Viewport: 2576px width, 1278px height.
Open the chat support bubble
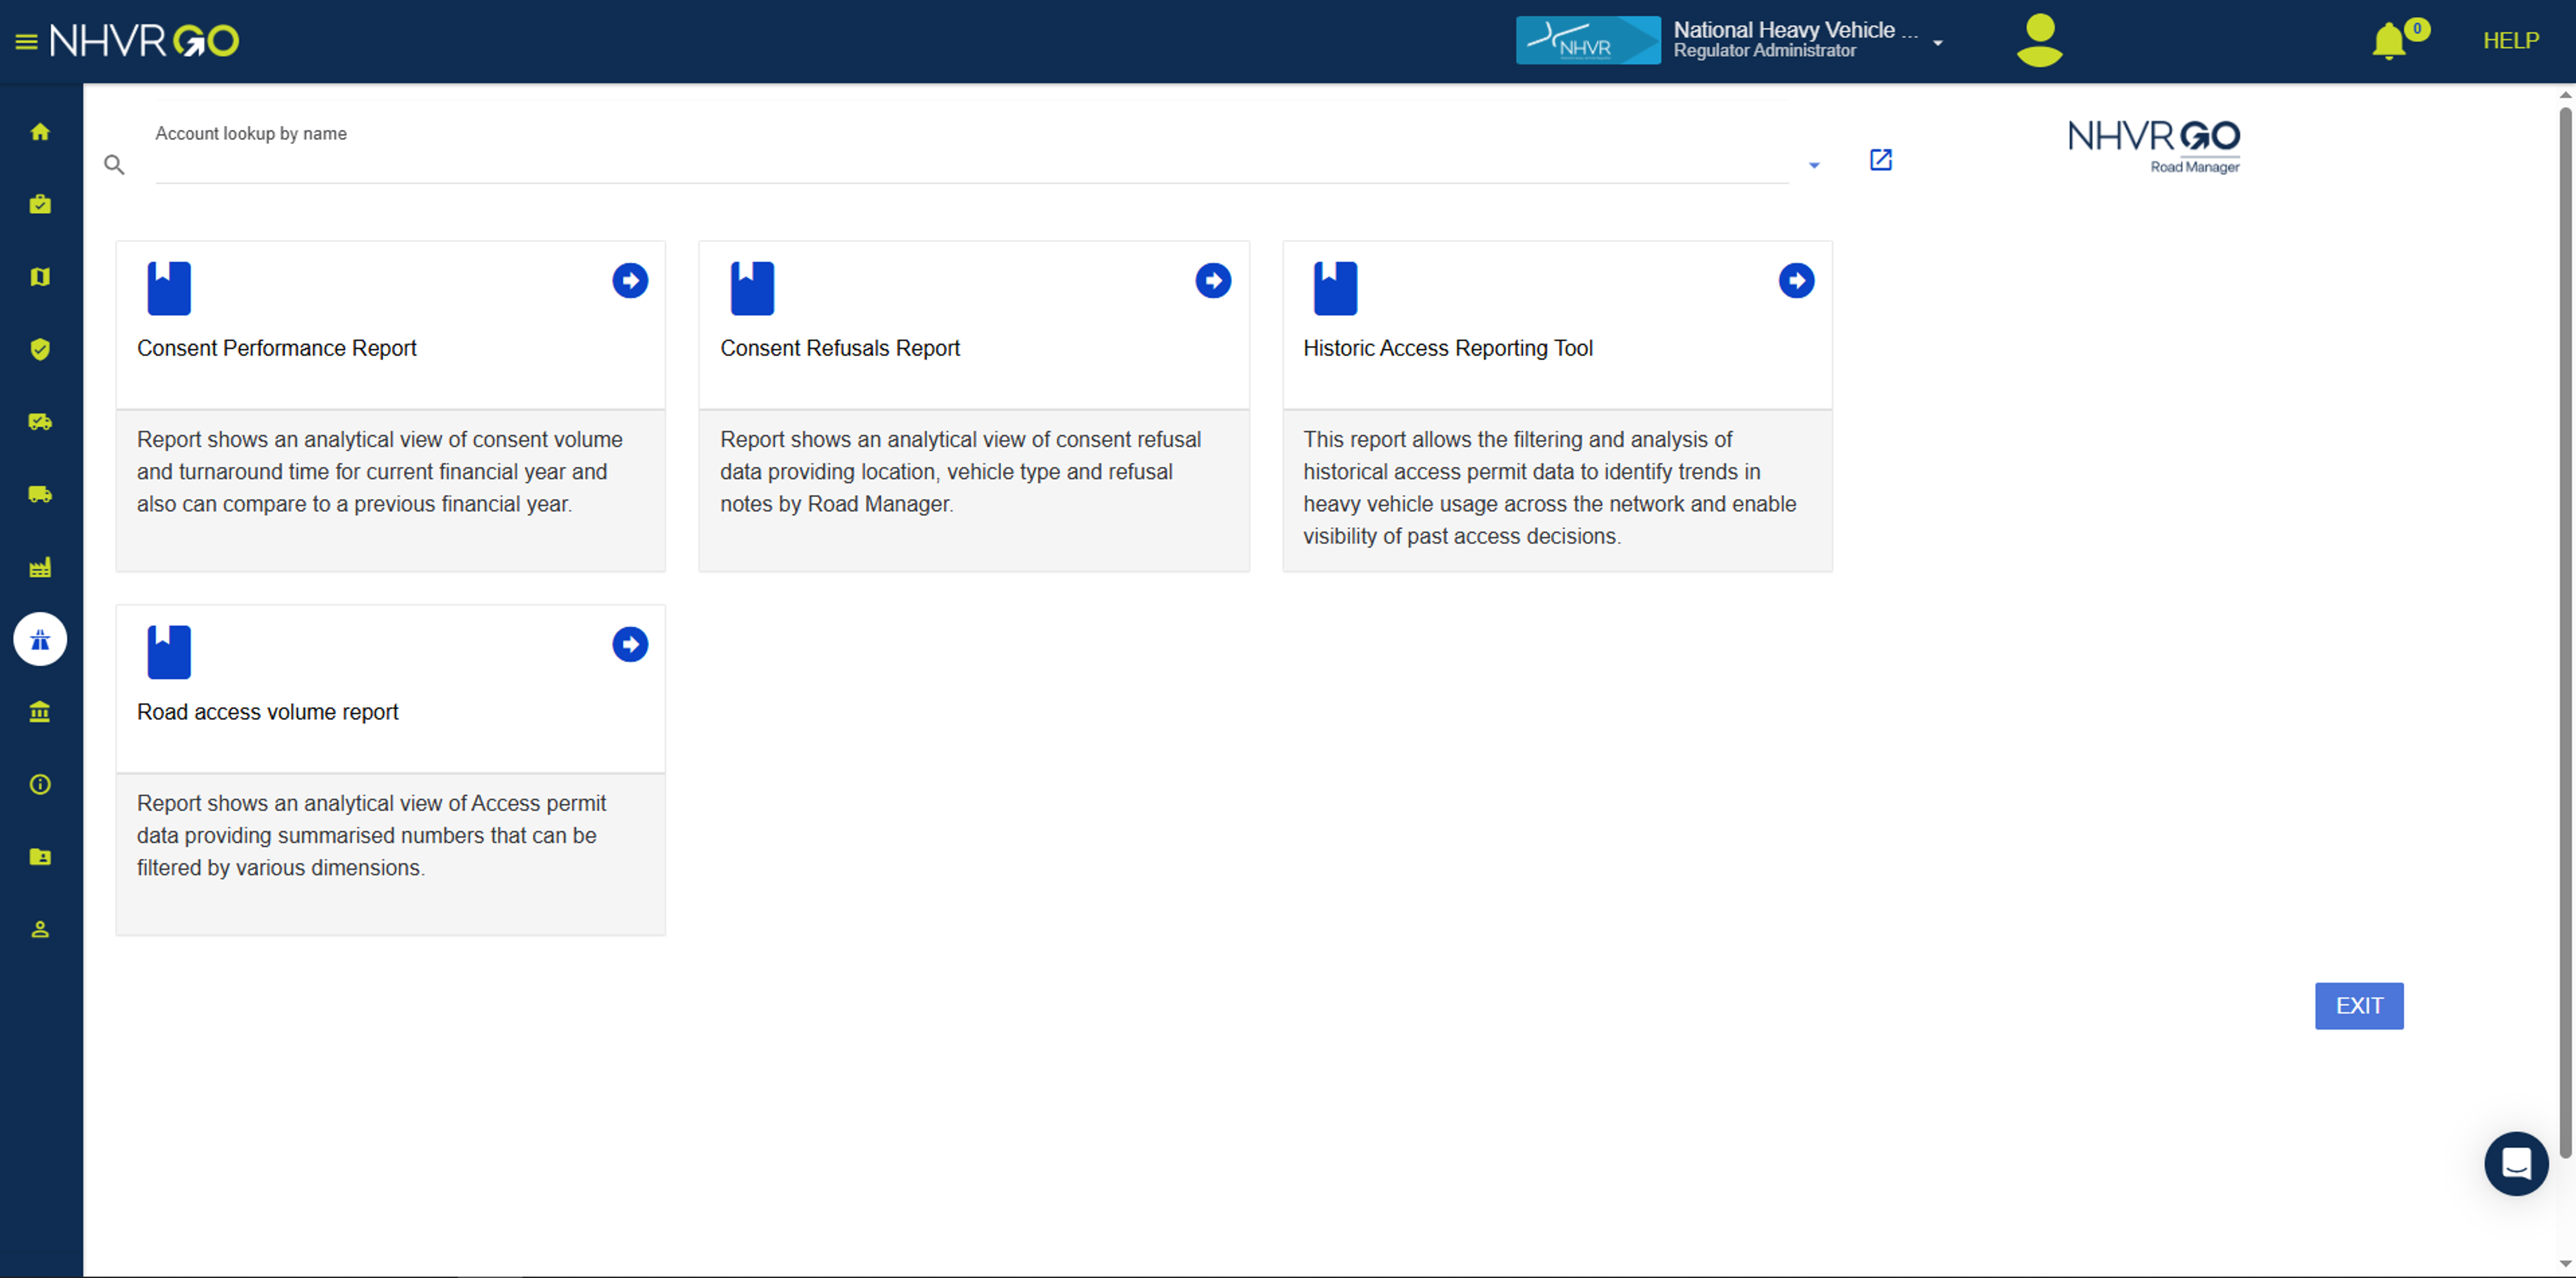pos(2516,1163)
